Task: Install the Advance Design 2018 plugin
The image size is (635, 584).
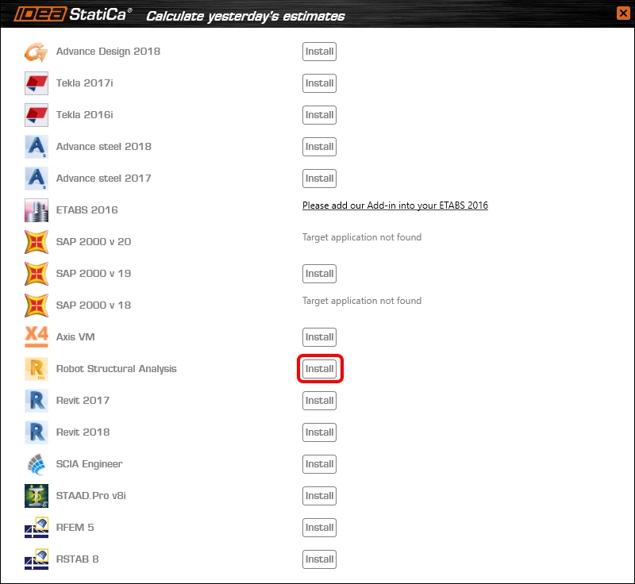Action: [319, 52]
